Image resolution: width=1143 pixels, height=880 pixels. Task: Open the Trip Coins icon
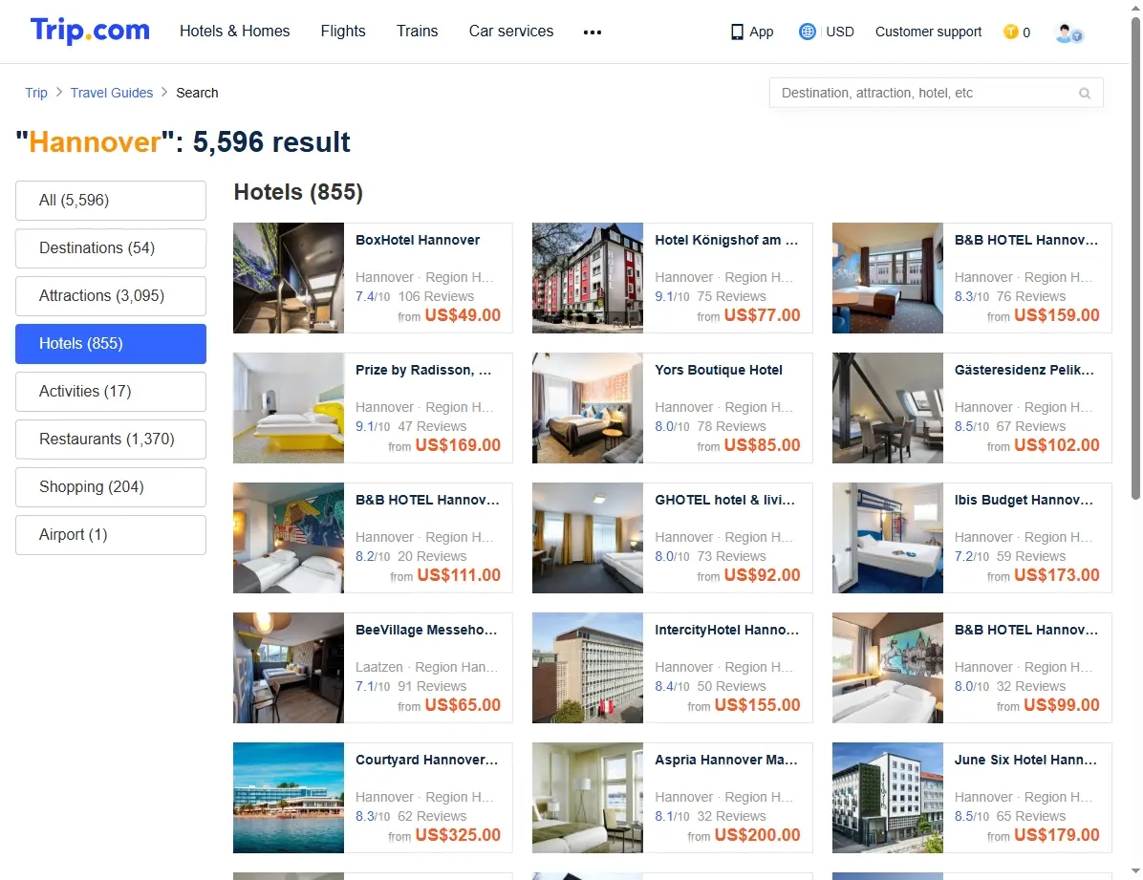[1010, 32]
